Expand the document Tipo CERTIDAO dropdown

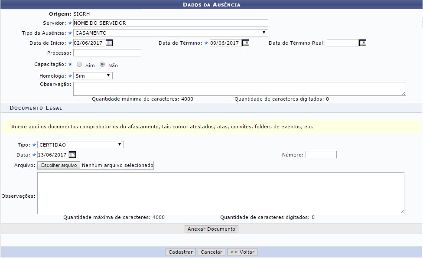pos(81,145)
